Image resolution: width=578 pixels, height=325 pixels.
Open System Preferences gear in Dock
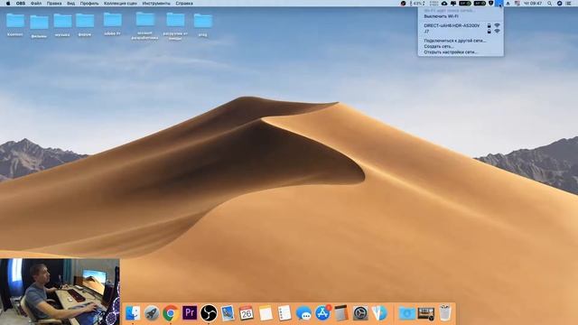click(x=360, y=313)
